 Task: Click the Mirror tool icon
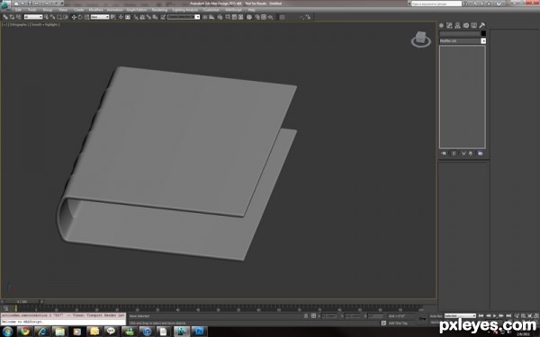click(x=205, y=17)
